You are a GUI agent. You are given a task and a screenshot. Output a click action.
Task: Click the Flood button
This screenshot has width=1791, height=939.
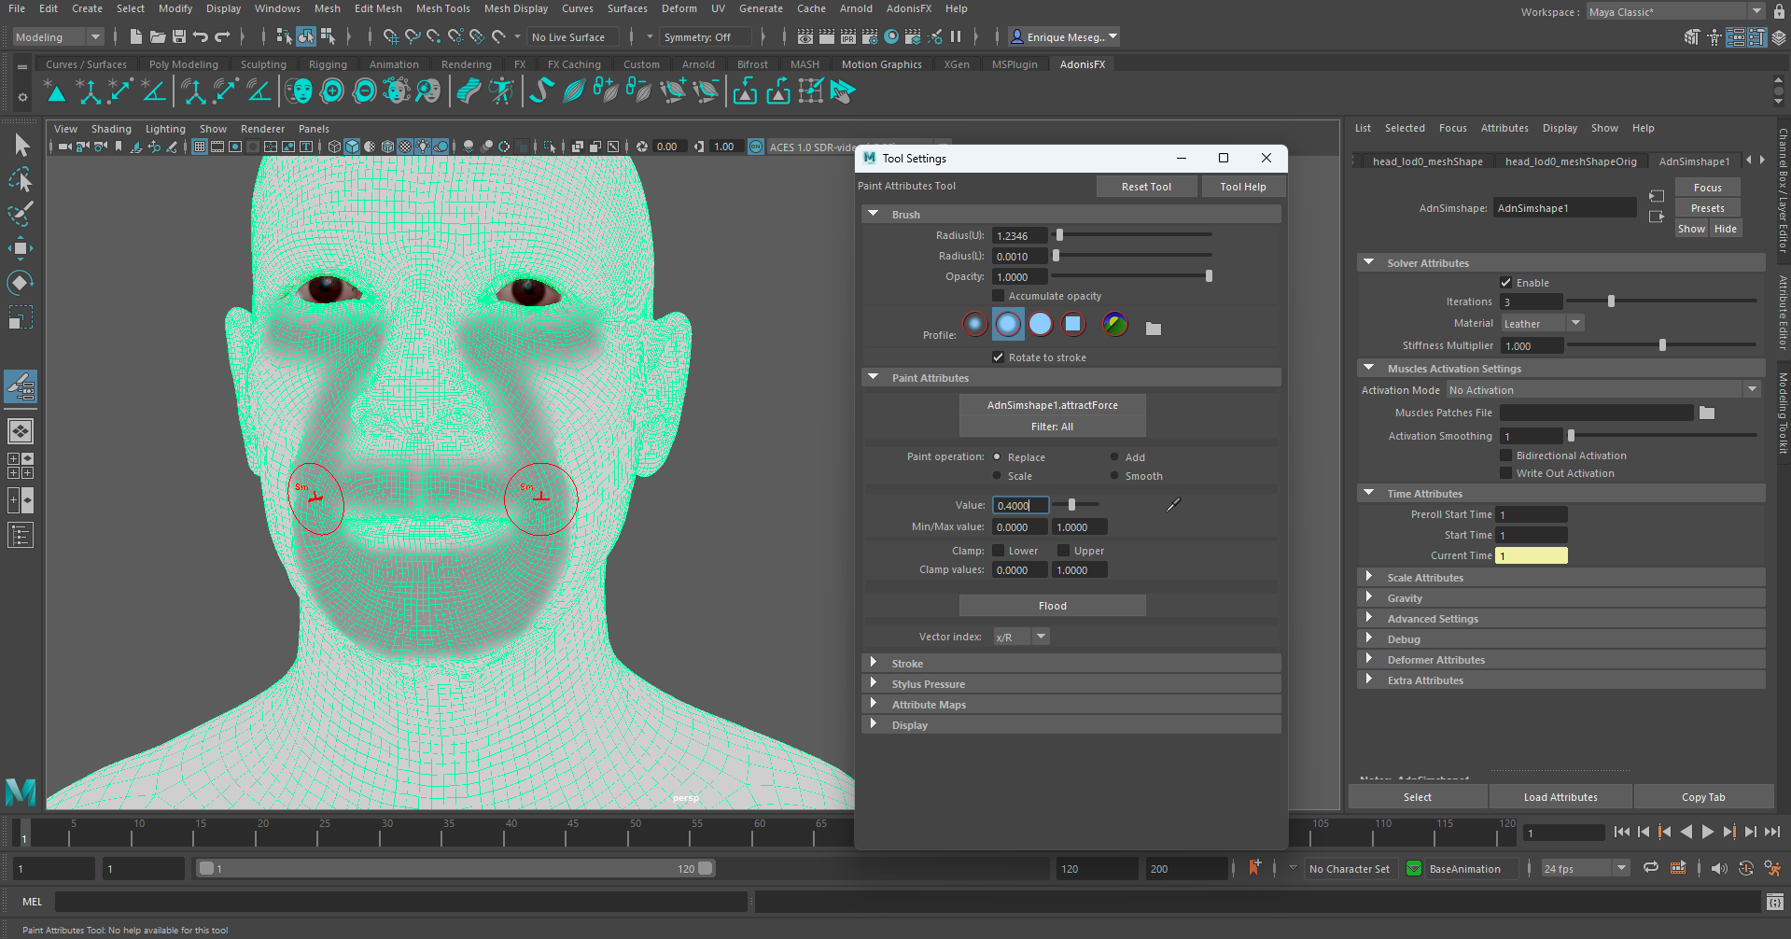click(x=1053, y=606)
